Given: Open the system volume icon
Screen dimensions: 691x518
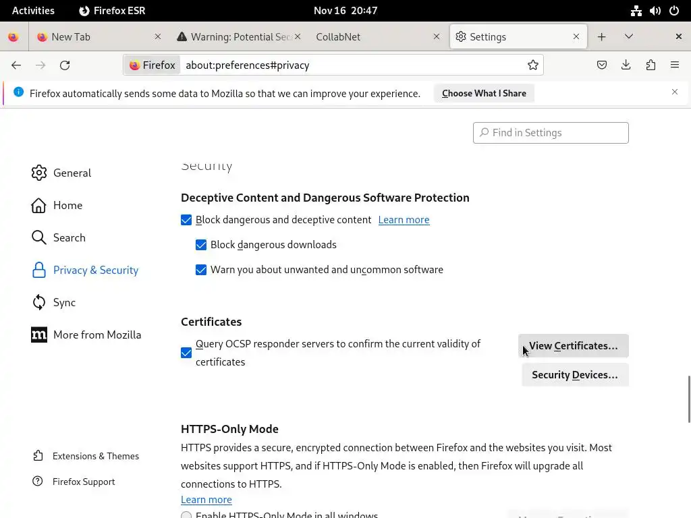Looking at the screenshot, I should click(x=655, y=10).
